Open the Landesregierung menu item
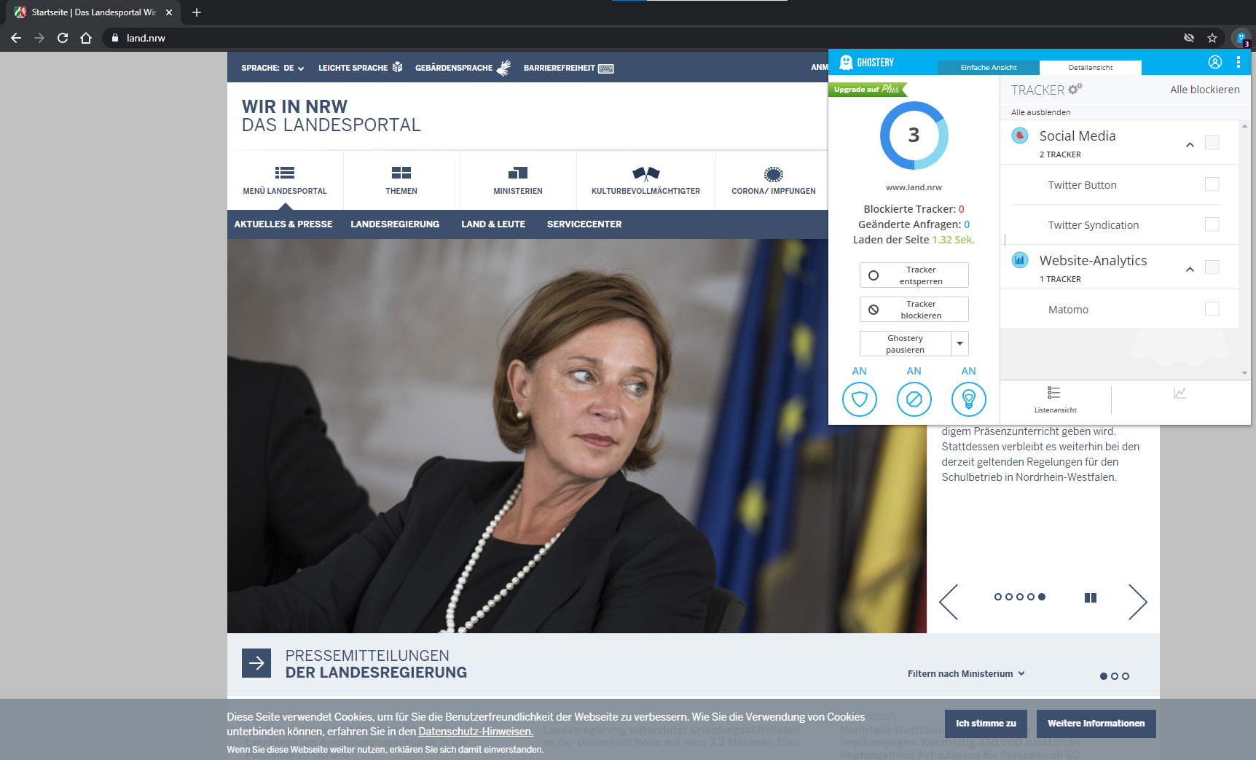This screenshot has height=760, width=1256. tap(395, 224)
